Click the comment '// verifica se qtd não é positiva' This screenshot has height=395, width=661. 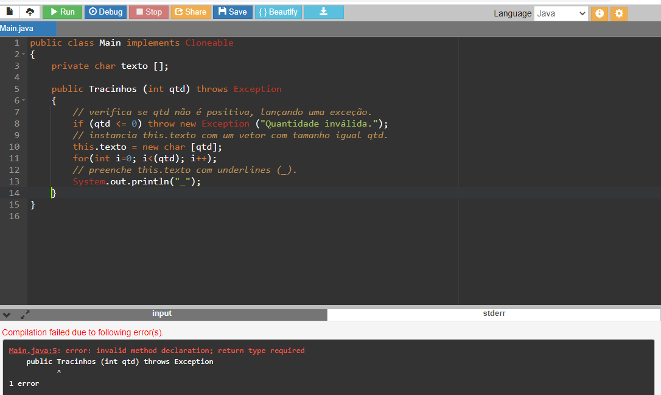point(222,112)
